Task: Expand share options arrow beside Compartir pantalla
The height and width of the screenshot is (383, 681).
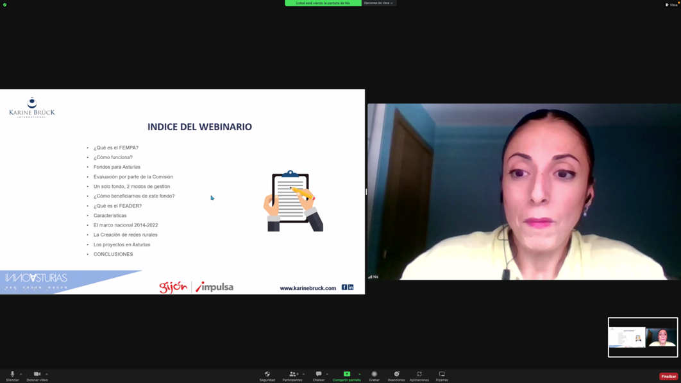Action: coord(360,374)
